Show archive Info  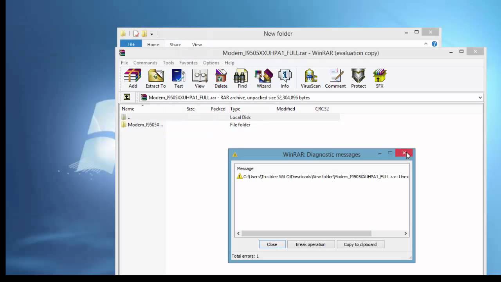tap(285, 79)
